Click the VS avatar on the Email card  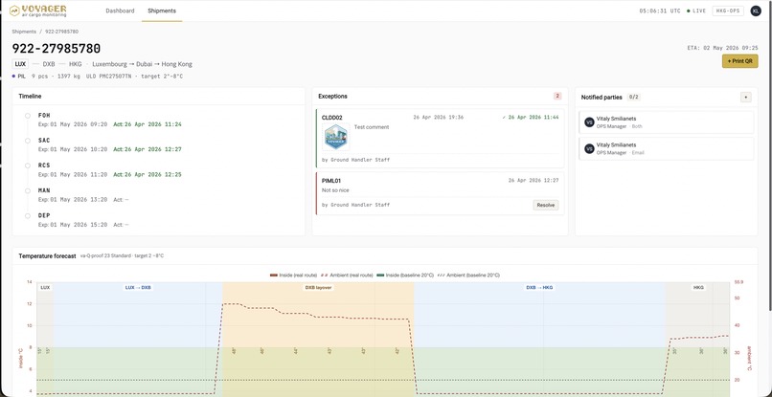tap(589, 148)
